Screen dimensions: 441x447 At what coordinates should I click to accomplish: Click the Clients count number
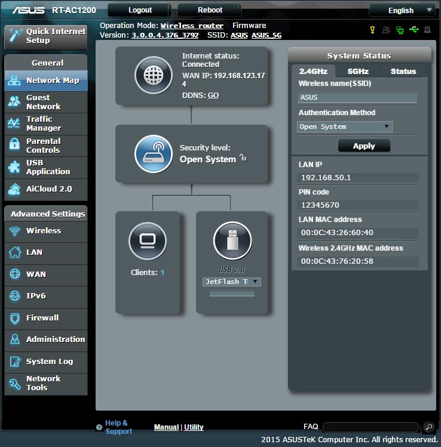163,273
